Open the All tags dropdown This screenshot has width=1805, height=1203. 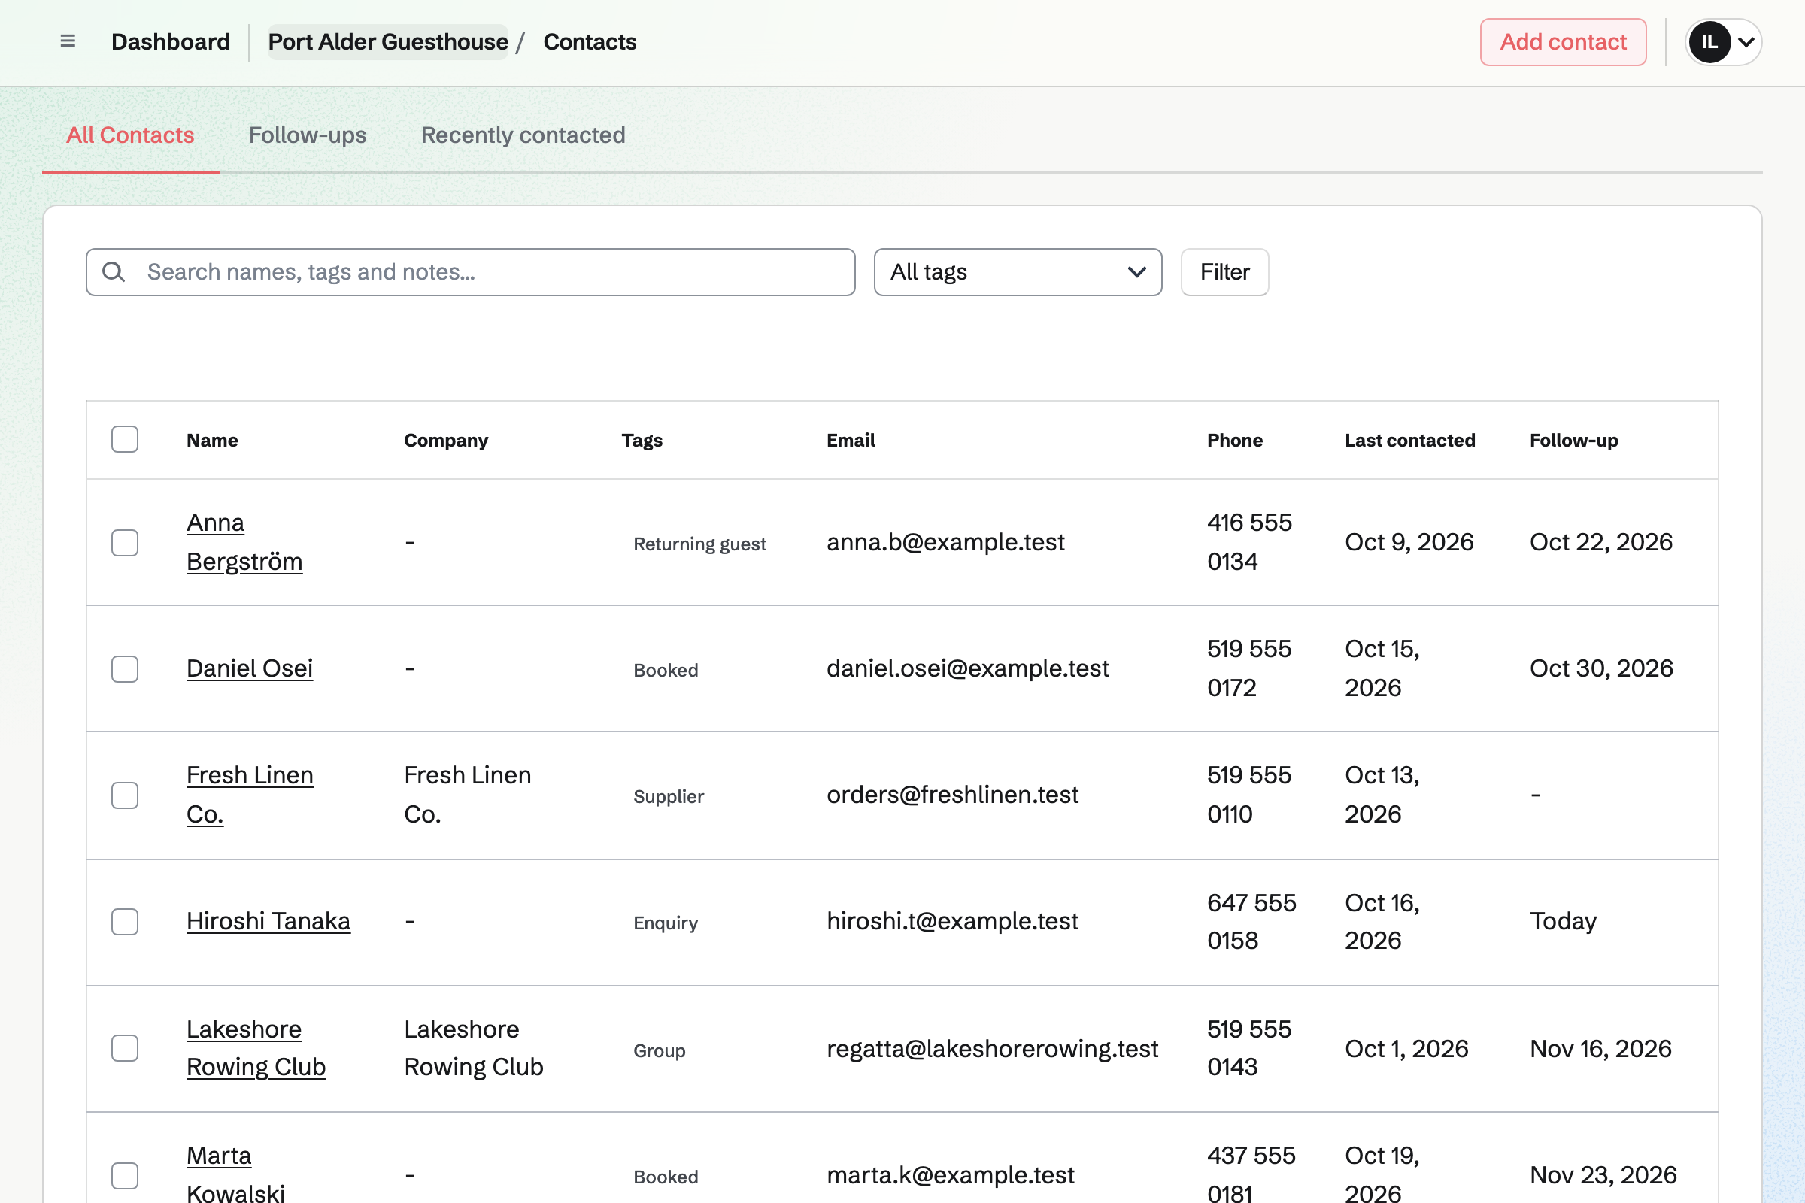pos(1018,271)
